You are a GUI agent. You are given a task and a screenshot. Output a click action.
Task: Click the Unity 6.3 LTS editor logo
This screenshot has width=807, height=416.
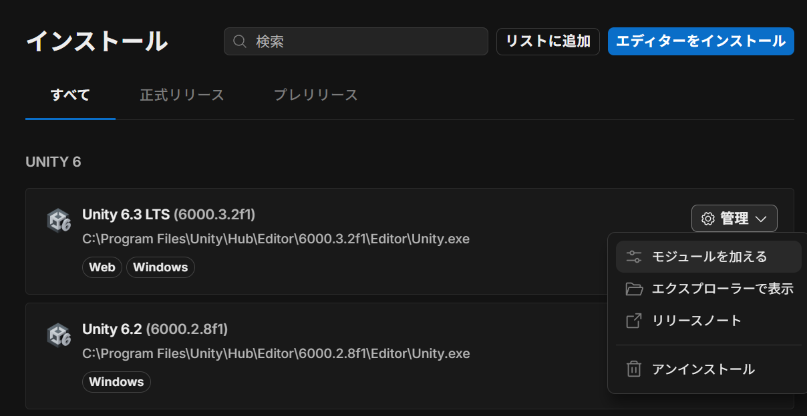59,221
